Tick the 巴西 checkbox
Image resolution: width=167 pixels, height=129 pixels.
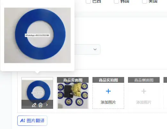[88, 1]
